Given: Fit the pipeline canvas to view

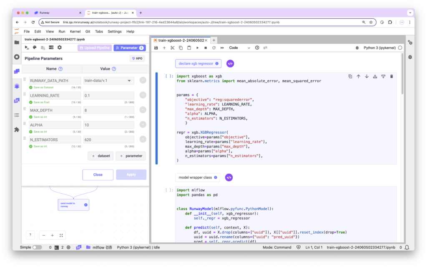Looking at the screenshot, I should [x=61, y=235].
